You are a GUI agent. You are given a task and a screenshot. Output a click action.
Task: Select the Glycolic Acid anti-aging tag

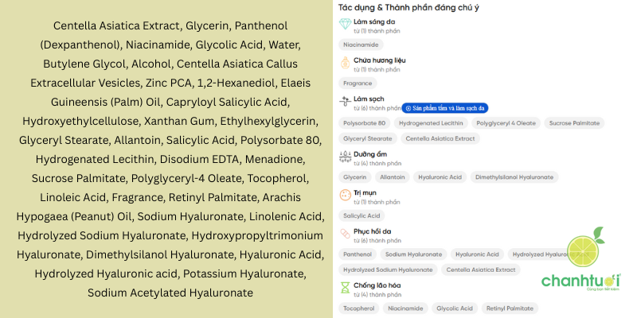point(455,308)
